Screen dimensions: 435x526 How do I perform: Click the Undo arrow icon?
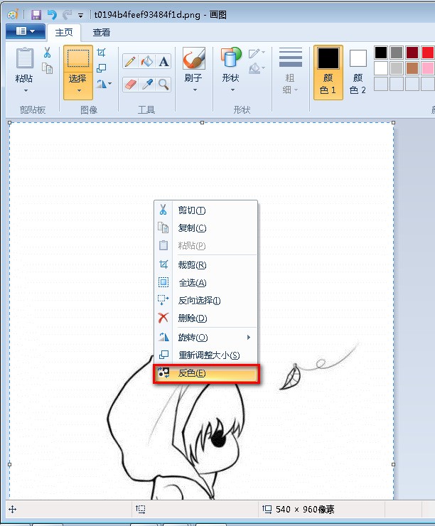(52, 15)
